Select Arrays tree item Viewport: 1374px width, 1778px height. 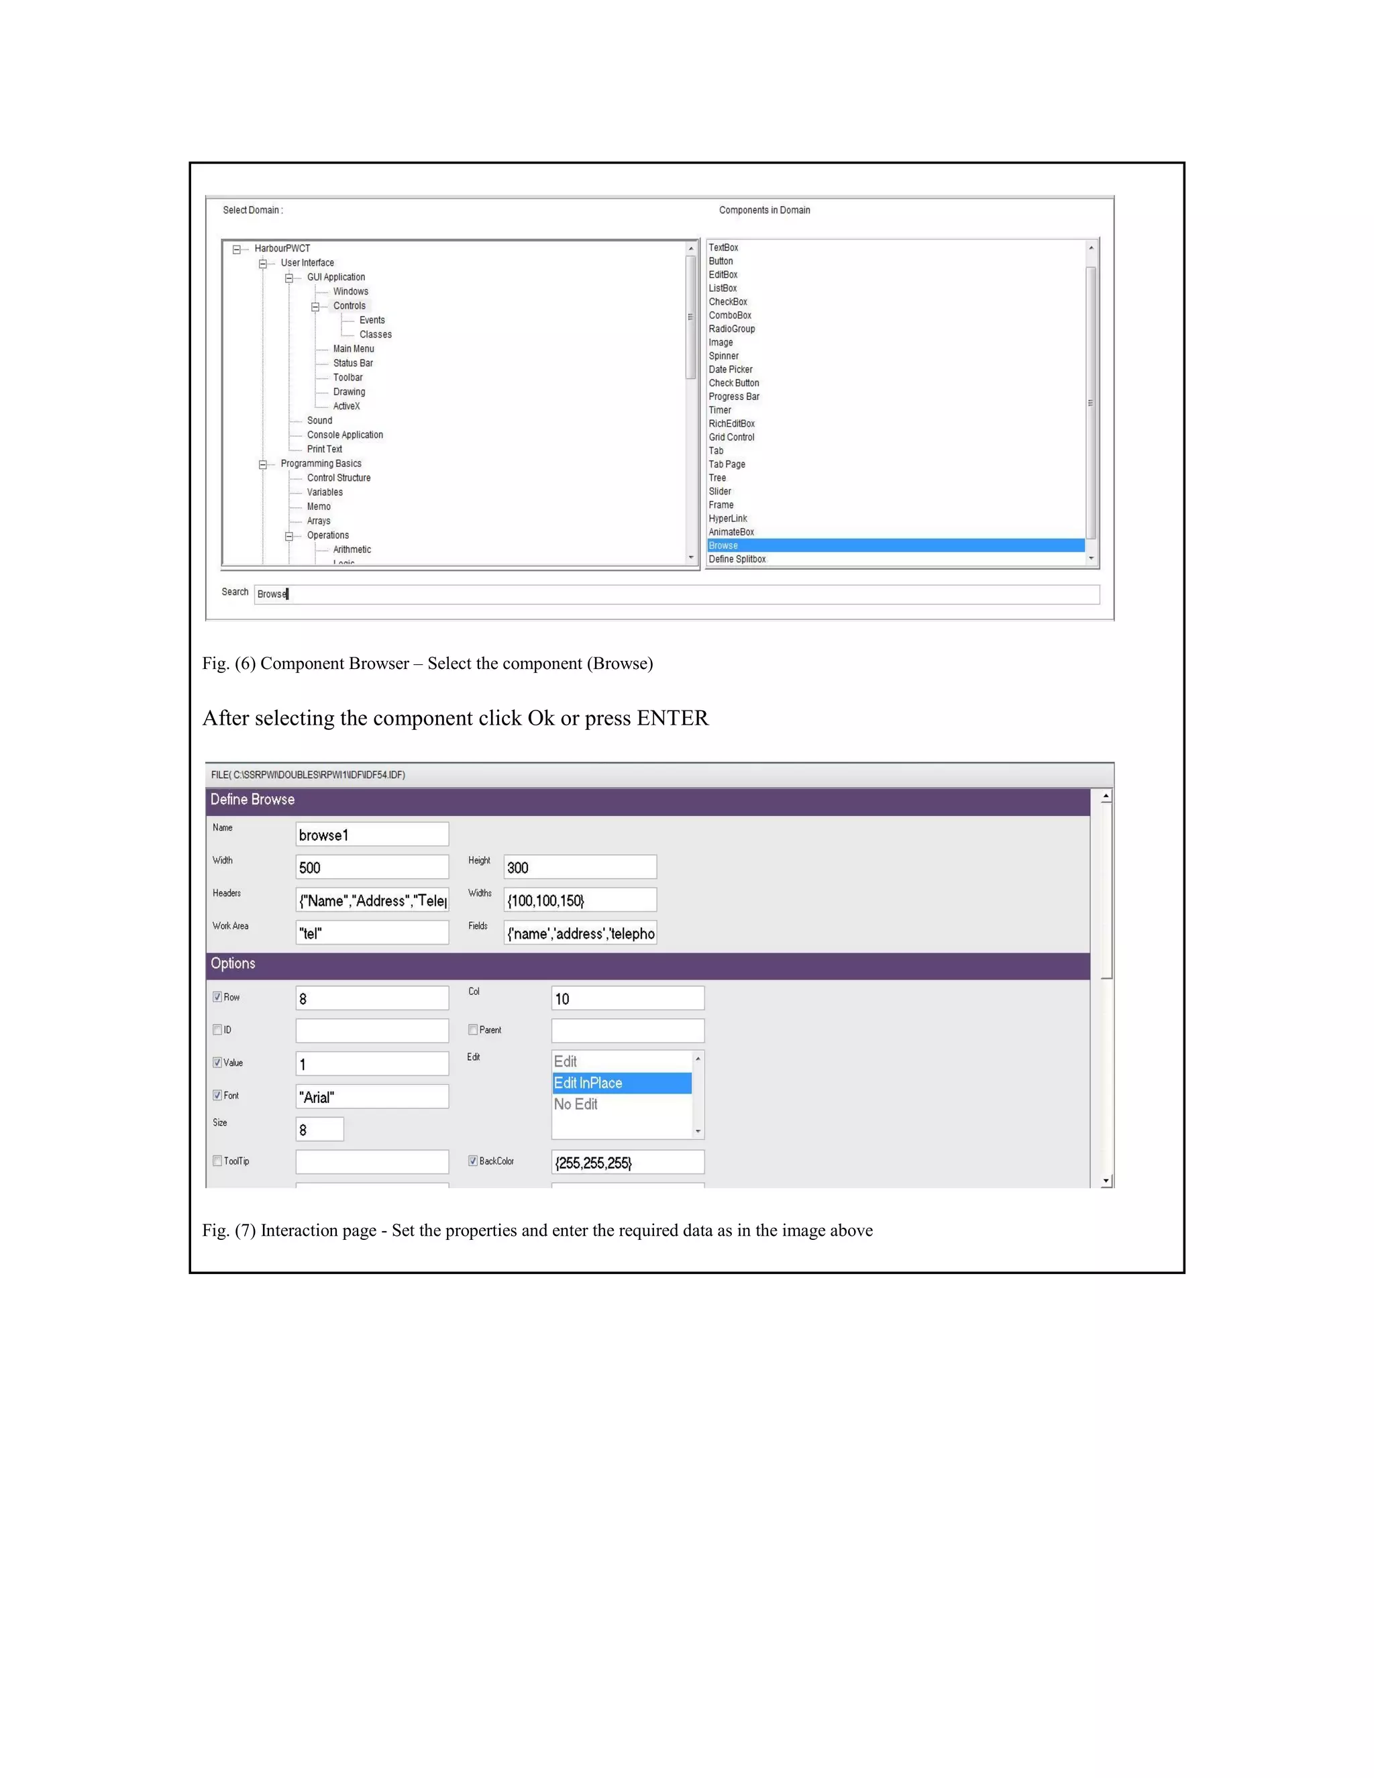click(318, 521)
